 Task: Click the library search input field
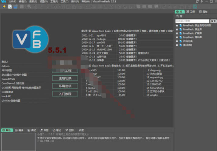click(192, 21)
